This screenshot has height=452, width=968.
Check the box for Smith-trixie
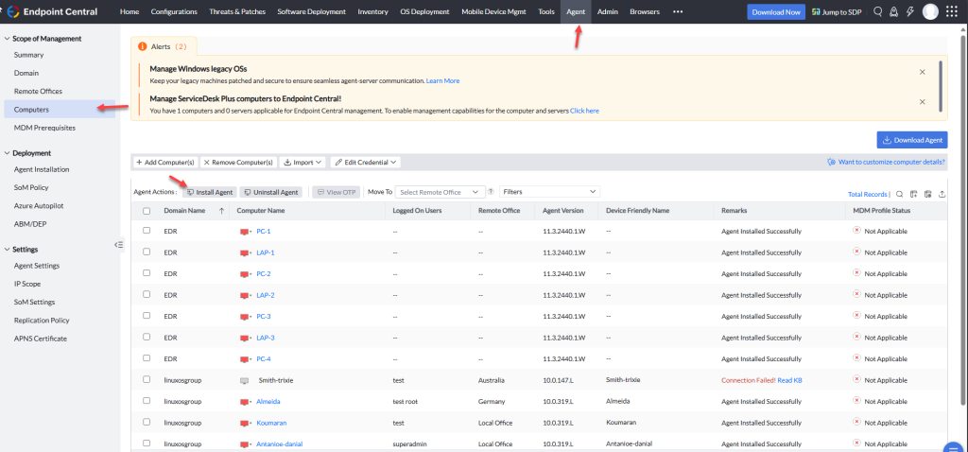pos(147,380)
